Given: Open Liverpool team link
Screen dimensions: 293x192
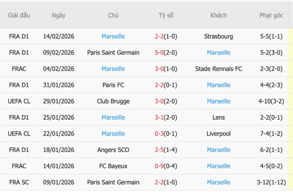Looking at the screenshot, I should click(219, 134).
